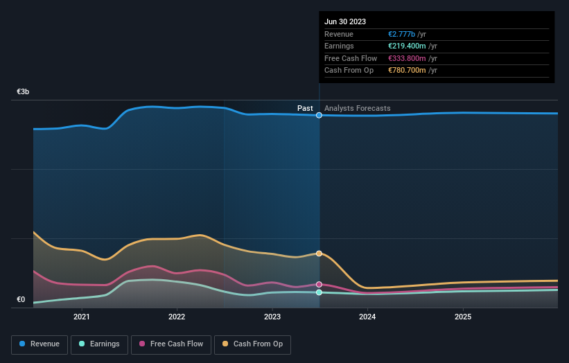Toggle the Cash From Op legend button
This screenshot has height=363, width=569.
[x=252, y=344]
